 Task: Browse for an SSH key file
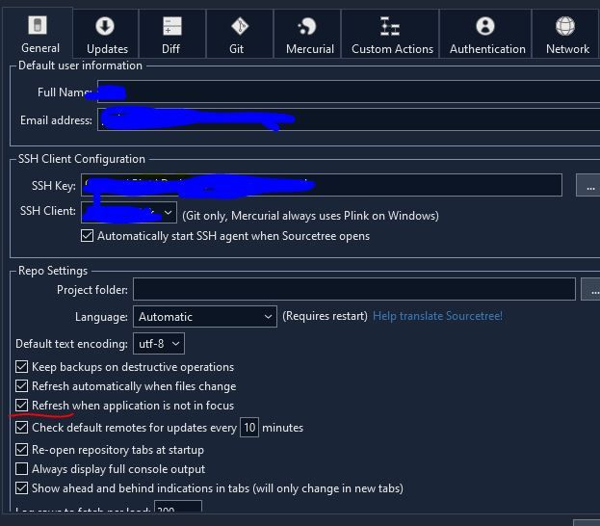click(x=589, y=185)
